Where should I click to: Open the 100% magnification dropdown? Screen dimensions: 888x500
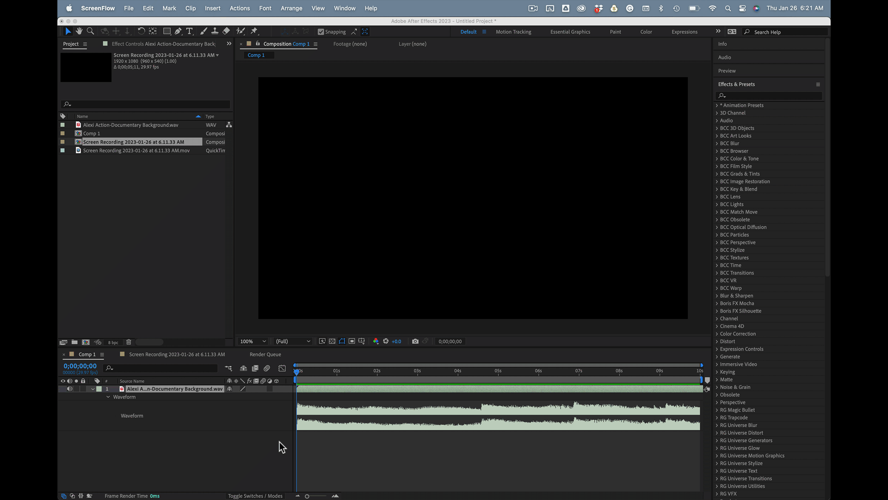pos(253,341)
